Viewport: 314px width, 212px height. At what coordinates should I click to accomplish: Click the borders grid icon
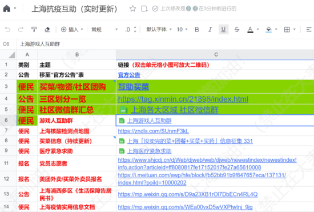287,30
